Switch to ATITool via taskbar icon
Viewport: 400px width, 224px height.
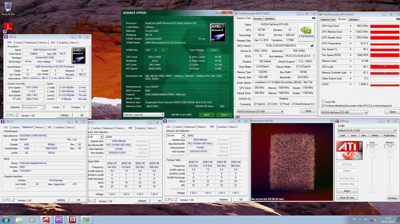pos(46,220)
